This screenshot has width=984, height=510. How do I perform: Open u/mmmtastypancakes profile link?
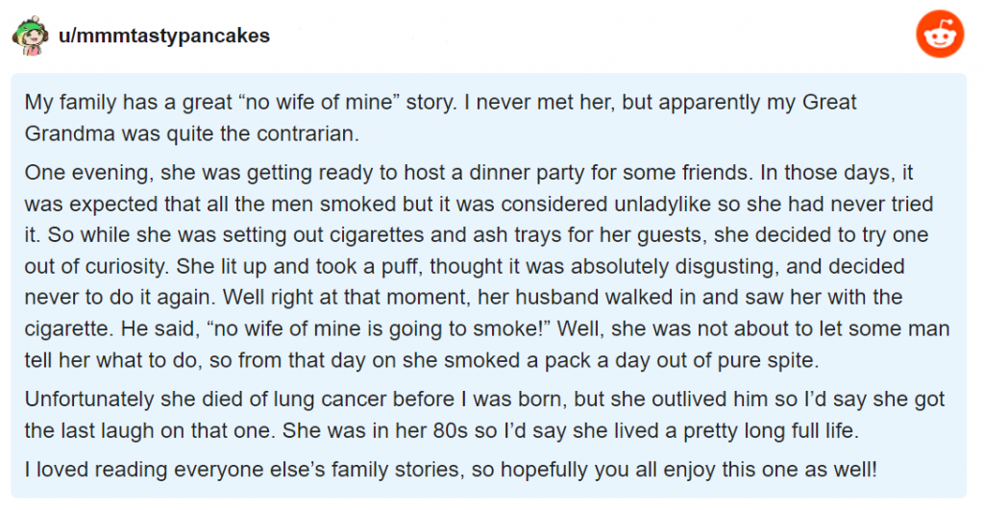[x=163, y=36]
